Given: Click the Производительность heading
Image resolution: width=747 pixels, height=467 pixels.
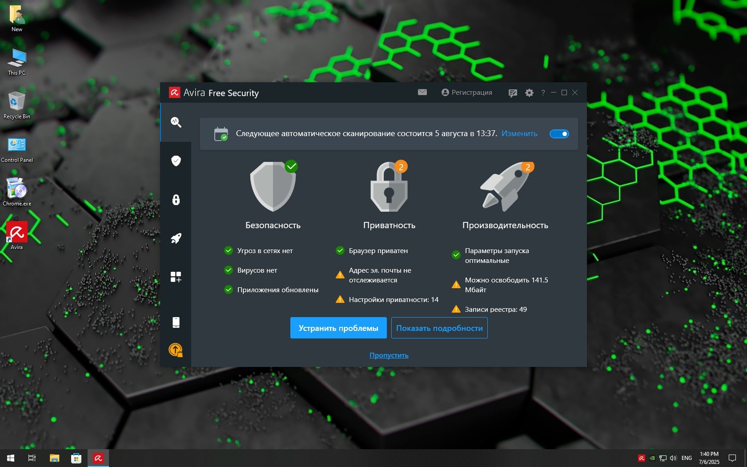Looking at the screenshot, I should (505, 225).
